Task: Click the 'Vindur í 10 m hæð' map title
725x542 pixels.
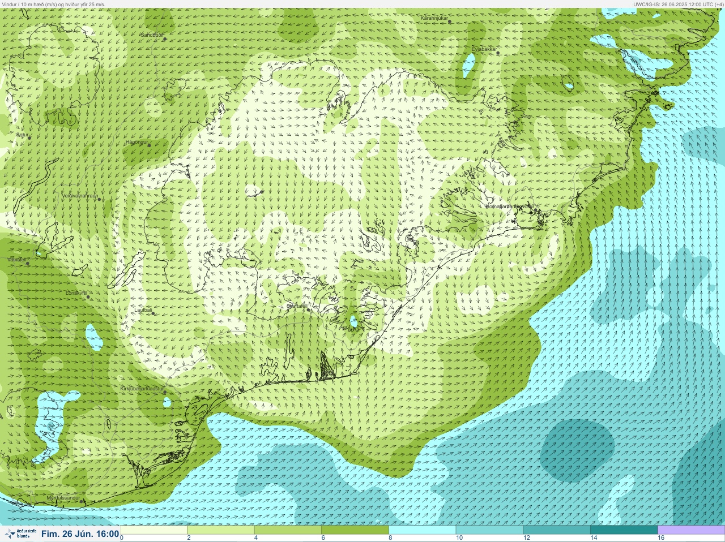Action: pos(54,4)
